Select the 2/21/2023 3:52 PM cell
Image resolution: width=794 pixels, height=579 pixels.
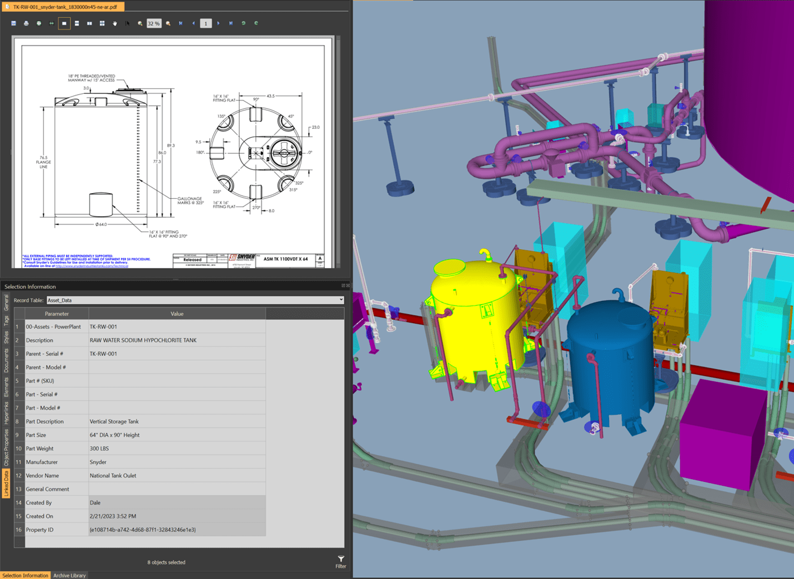(x=177, y=516)
